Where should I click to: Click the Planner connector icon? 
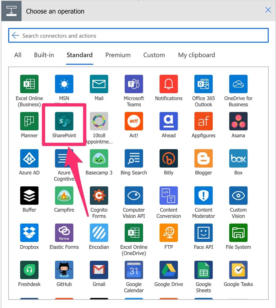pos(29,121)
